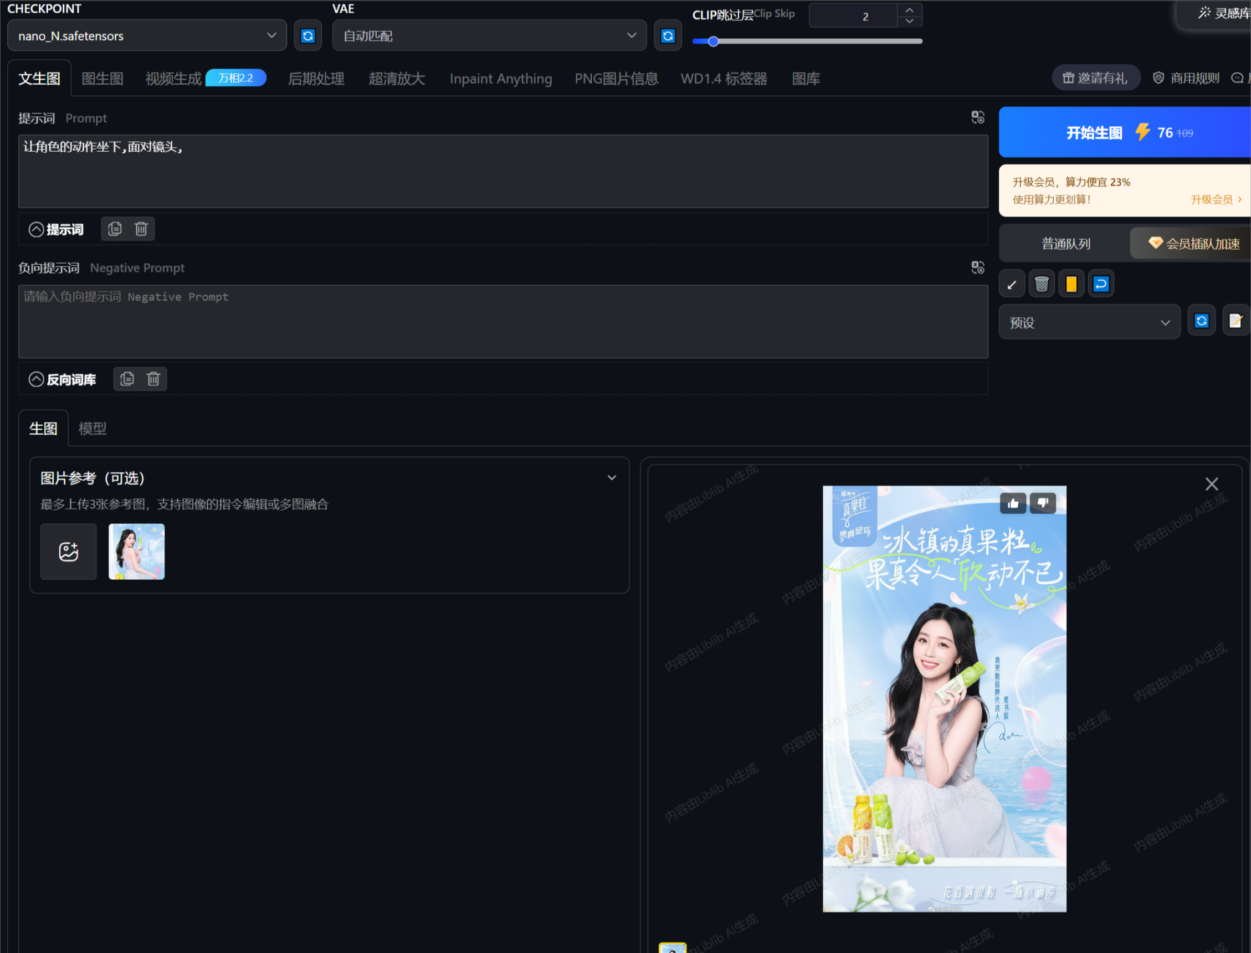Viewport: 1251px width, 953px height.
Task: Click the VAE refresh icon
Action: (x=668, y=36)
